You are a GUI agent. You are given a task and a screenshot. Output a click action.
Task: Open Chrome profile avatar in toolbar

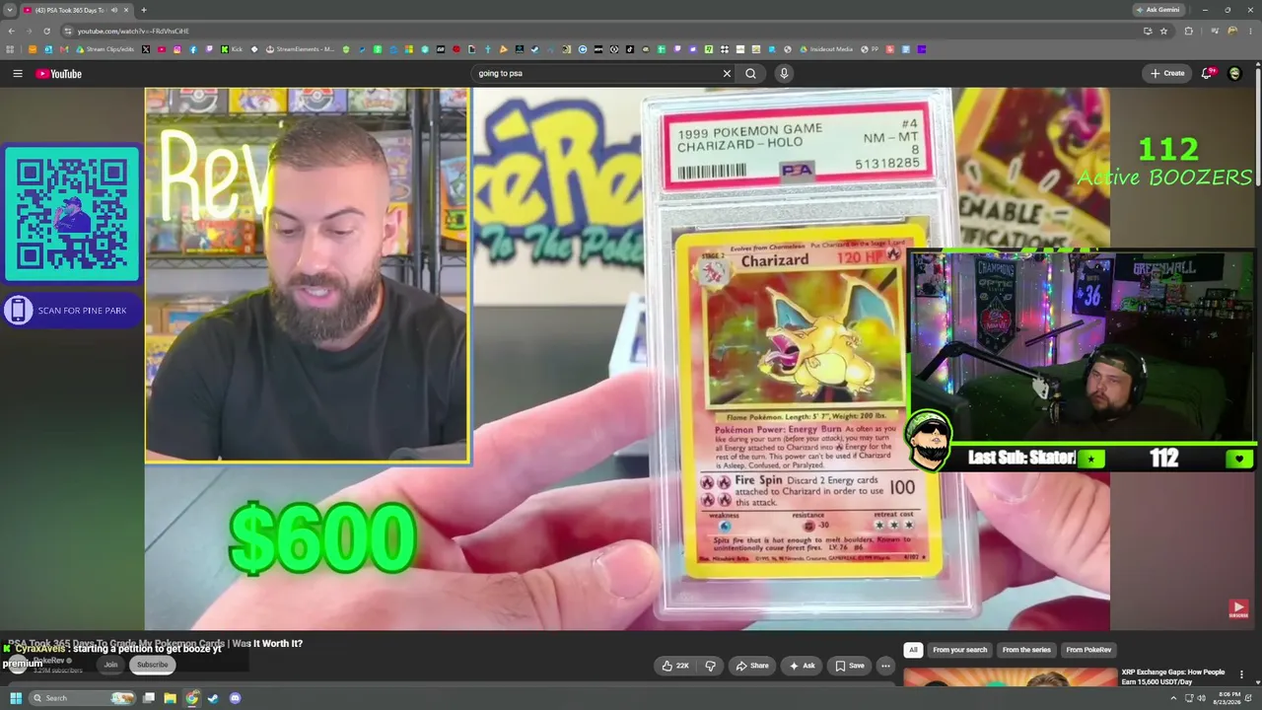click(x=1232, y=31)
